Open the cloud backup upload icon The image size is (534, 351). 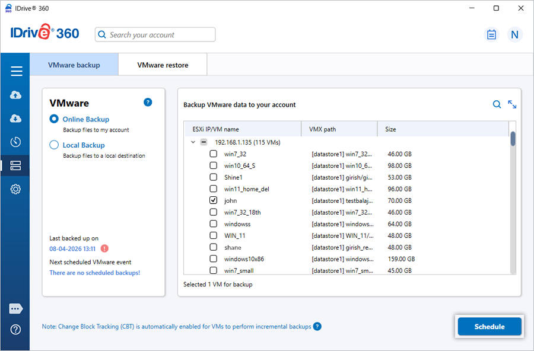pyautogui.click(x=15, y=95)
